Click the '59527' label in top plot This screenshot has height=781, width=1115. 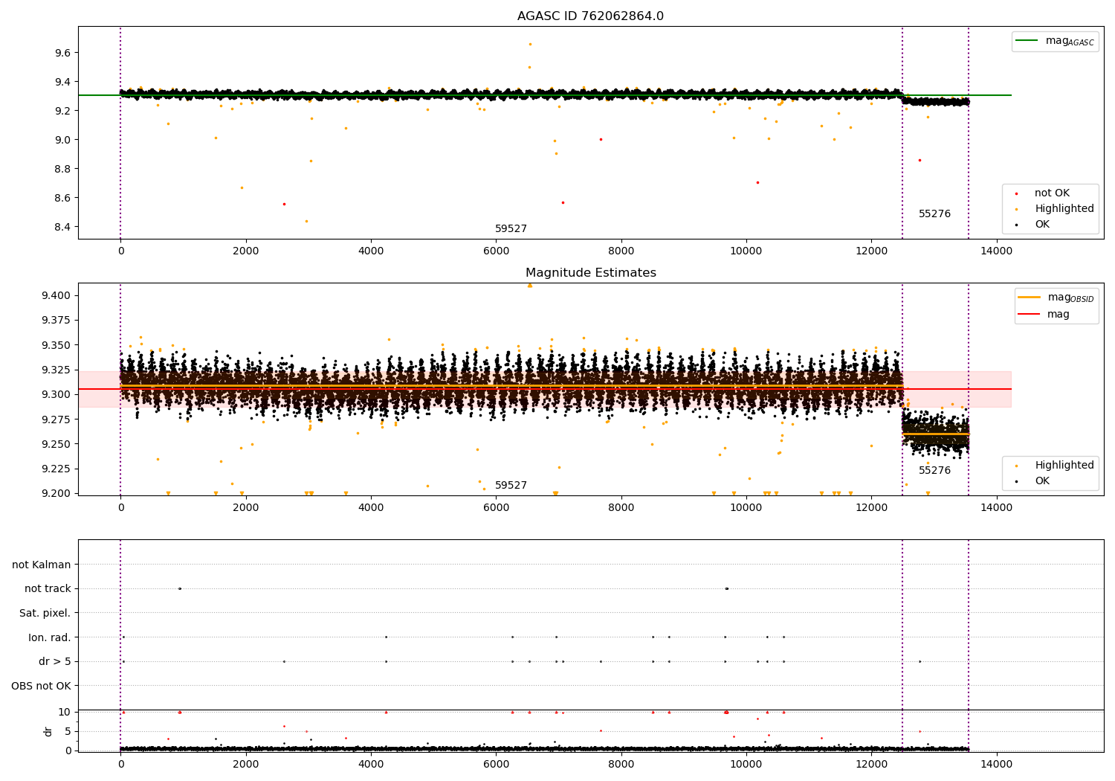pos(511,229)
